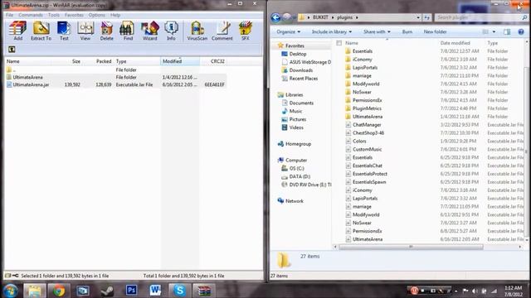Click BUKKIT in the Explorer address path
Viewport: 531px width, 298px height.
coord(320,17)
